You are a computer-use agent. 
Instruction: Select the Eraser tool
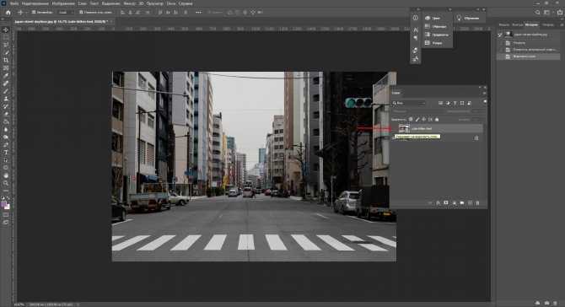coord(6,114)
